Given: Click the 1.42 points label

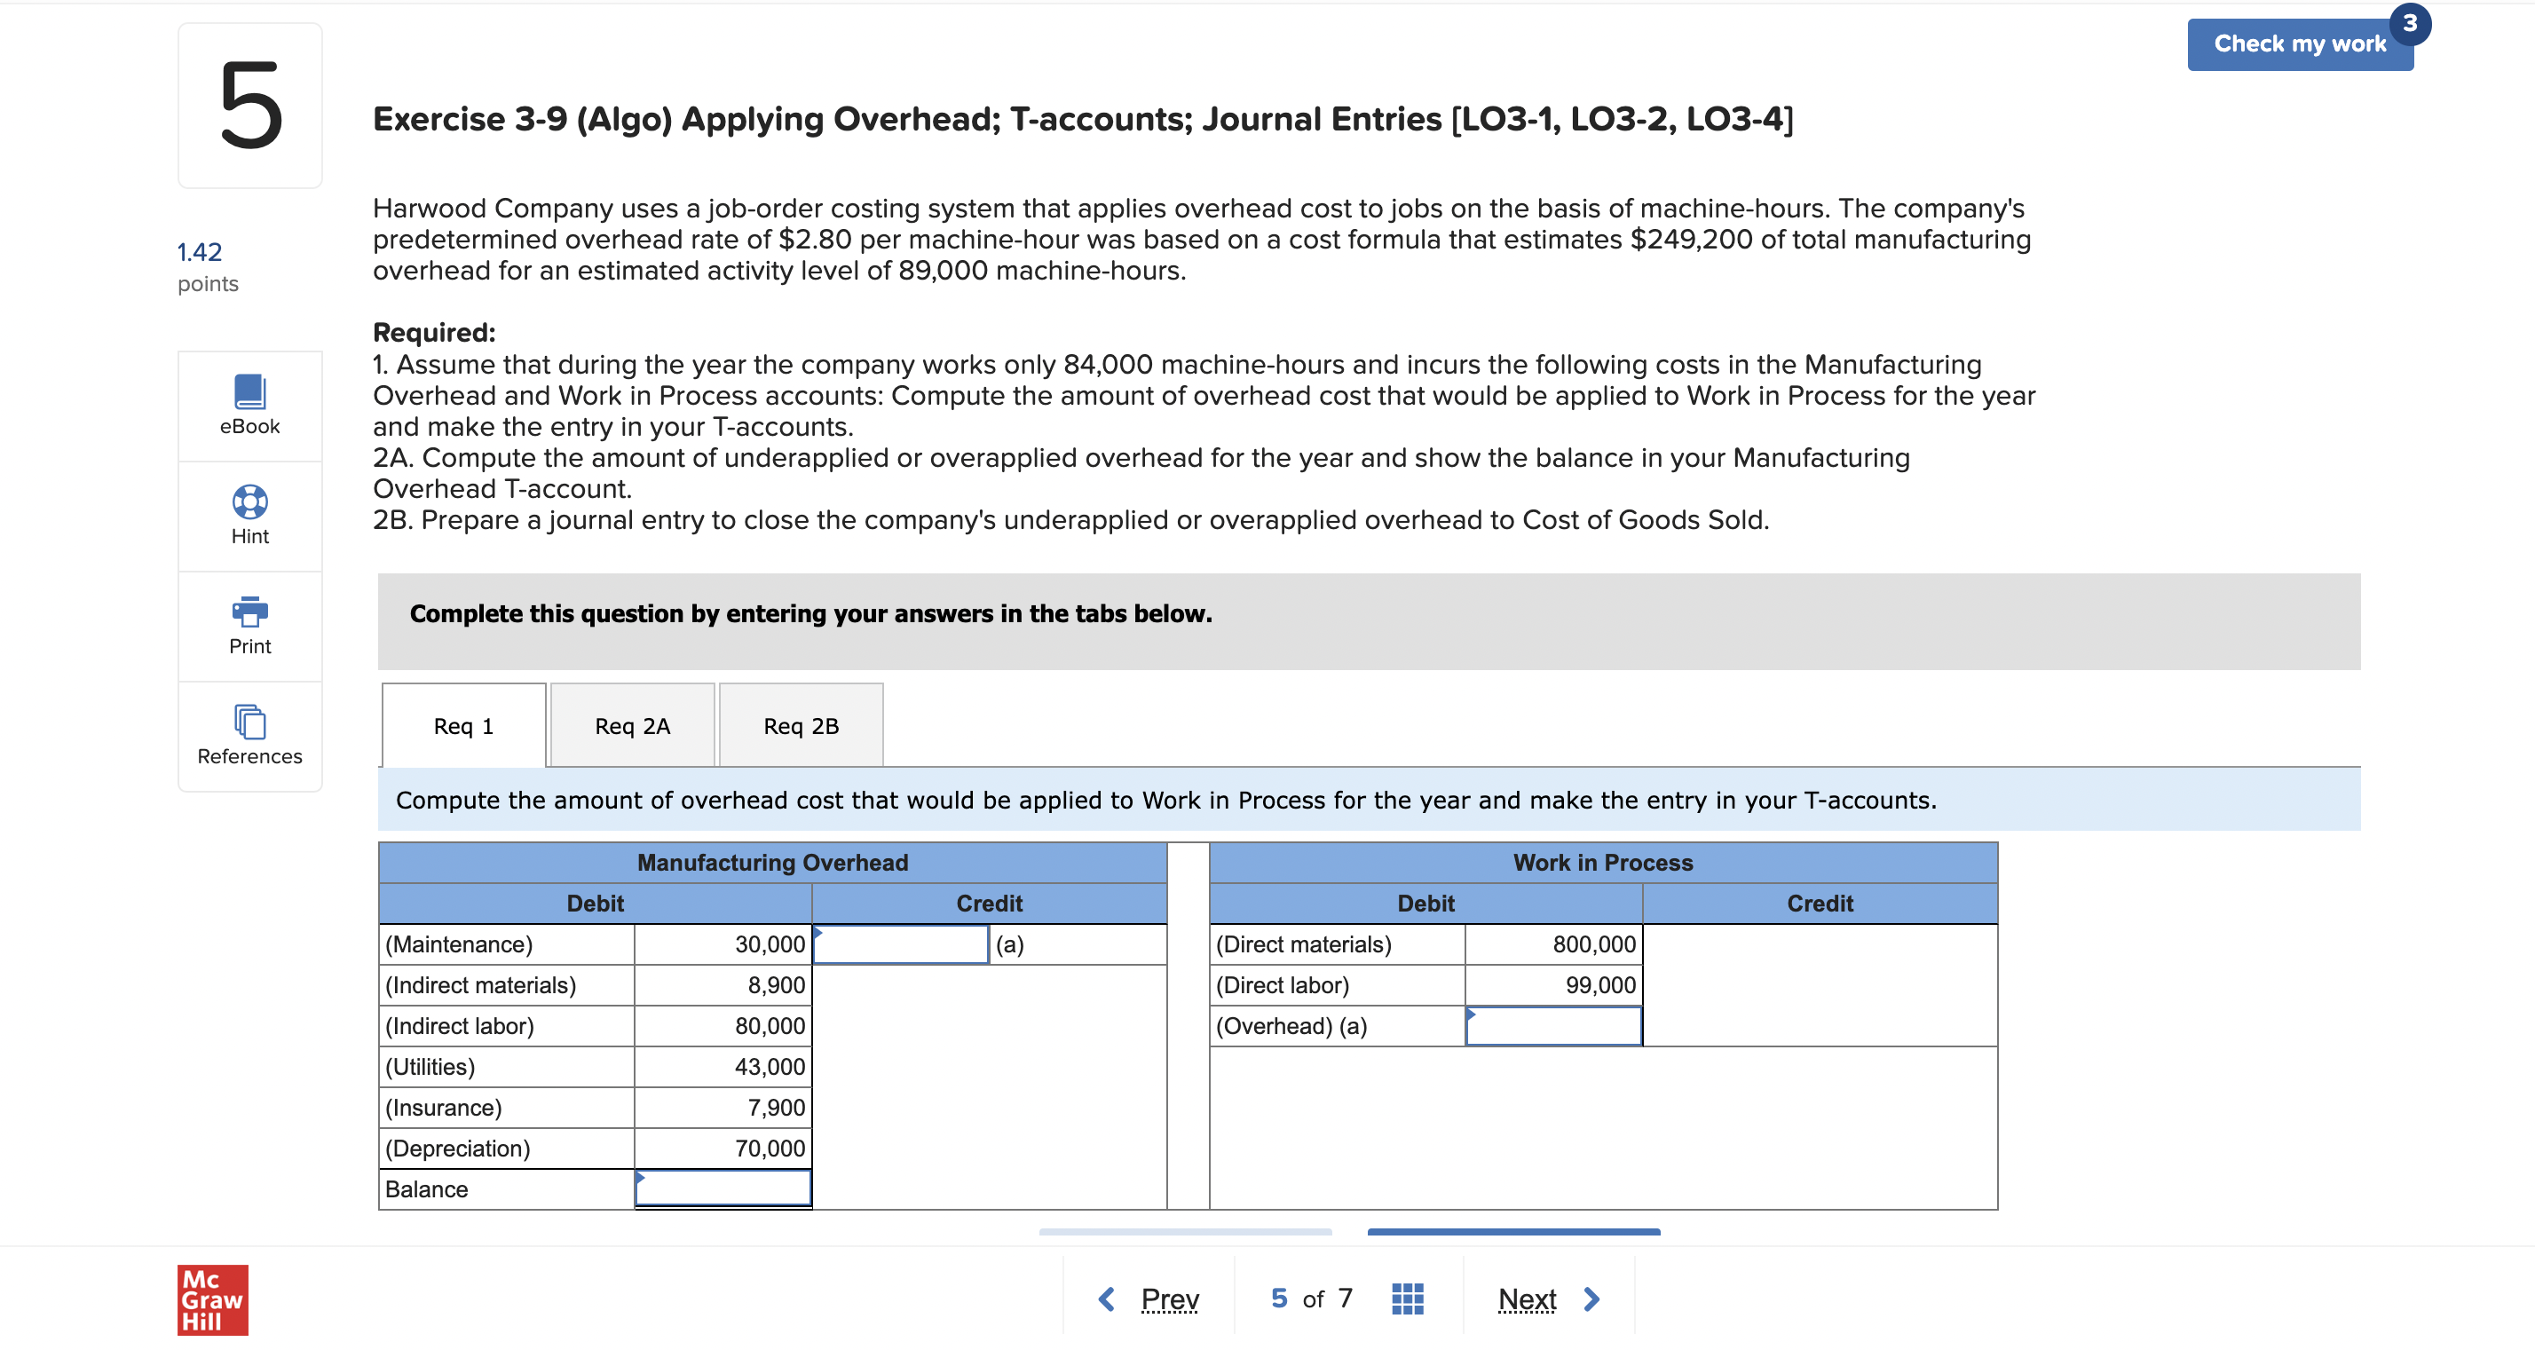Looking at the screenshot, I should pos(200,252).
